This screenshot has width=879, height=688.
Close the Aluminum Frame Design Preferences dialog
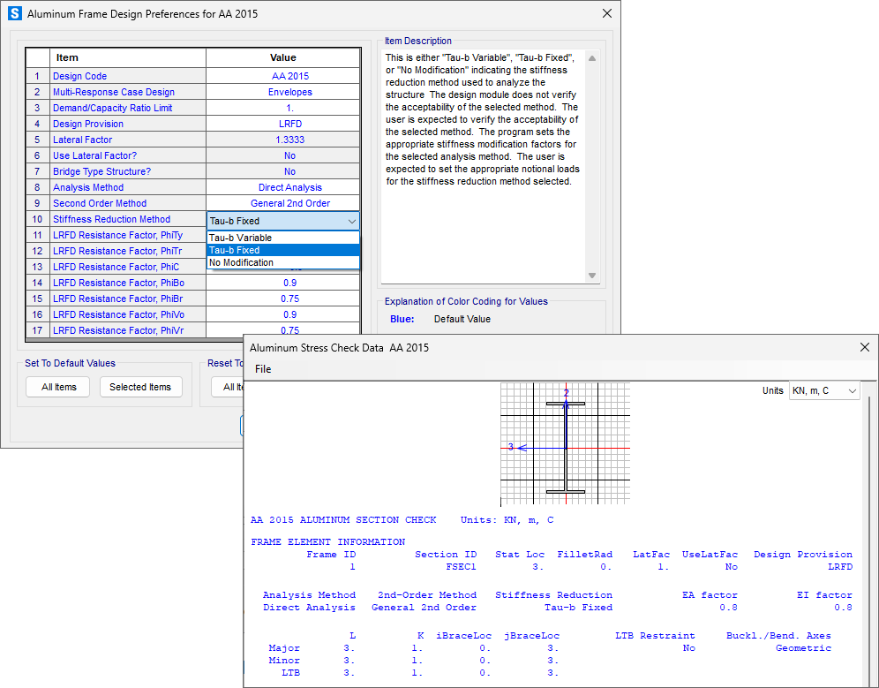coord(606,13)
